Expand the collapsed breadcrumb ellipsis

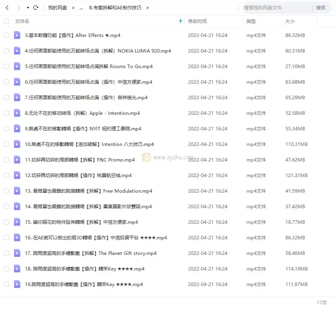(81, 8)
